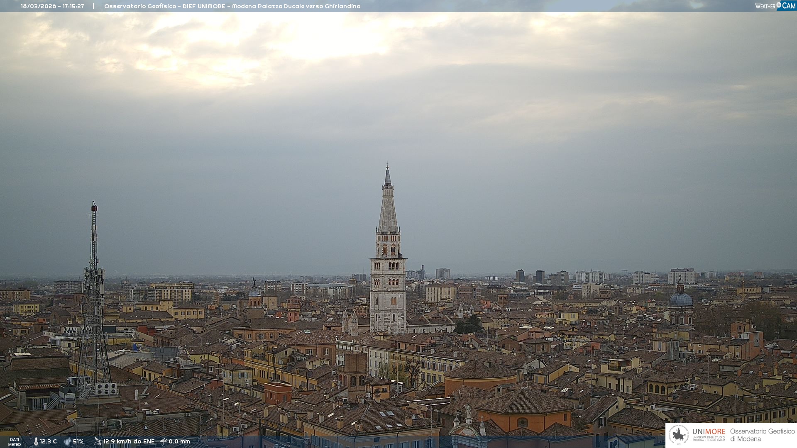Viewport: 797px width, 448px height.
Task: Click the humidity water droplets icon
Action: (x=67, y=441)
